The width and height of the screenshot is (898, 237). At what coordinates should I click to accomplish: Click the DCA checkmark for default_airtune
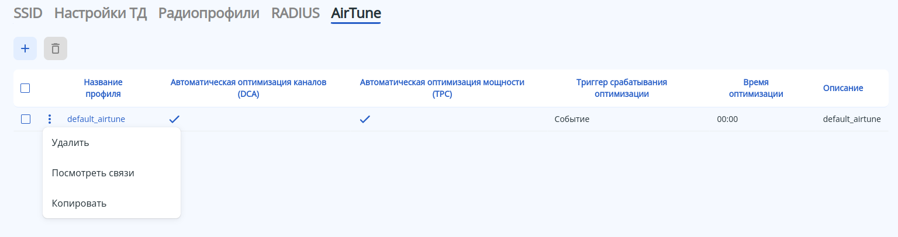[174, 119]
